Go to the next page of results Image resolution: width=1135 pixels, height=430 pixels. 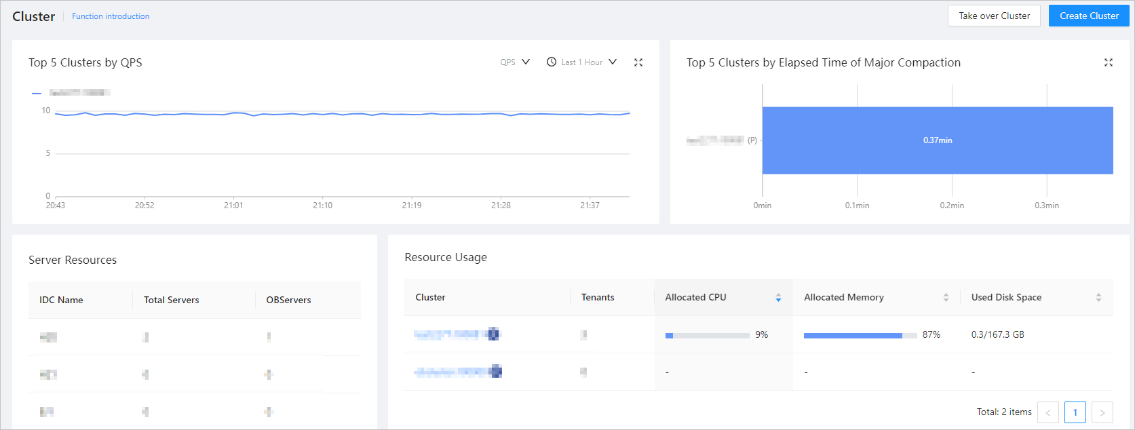[x=1102, y=412]
